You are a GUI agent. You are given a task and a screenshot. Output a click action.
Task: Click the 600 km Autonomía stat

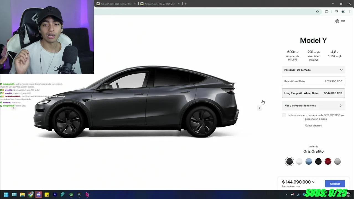pyautogui.click(x=292, y=56)
